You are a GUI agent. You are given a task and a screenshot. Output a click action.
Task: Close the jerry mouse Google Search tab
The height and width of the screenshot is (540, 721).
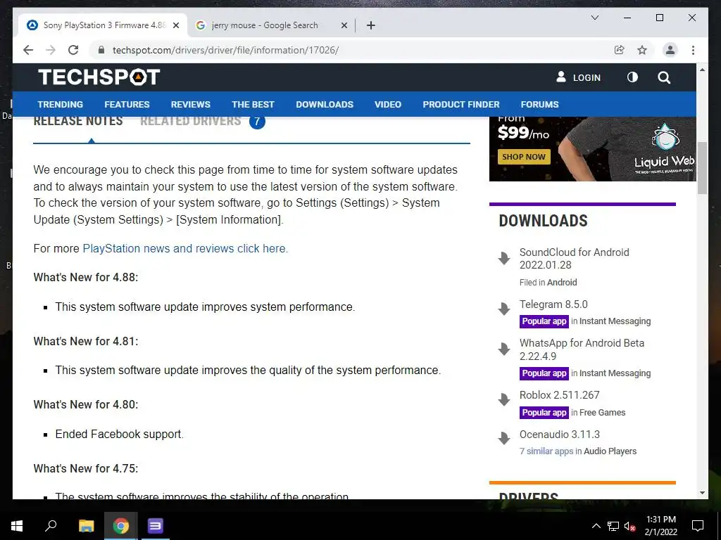(344, 25)
